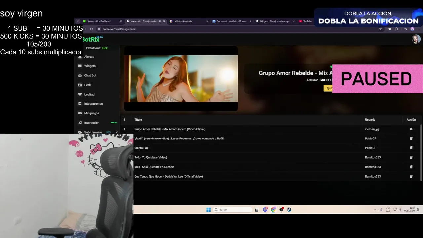Click the song list scrollbar
Viewport: 423px width, 238px height.
tap(421, 153)
